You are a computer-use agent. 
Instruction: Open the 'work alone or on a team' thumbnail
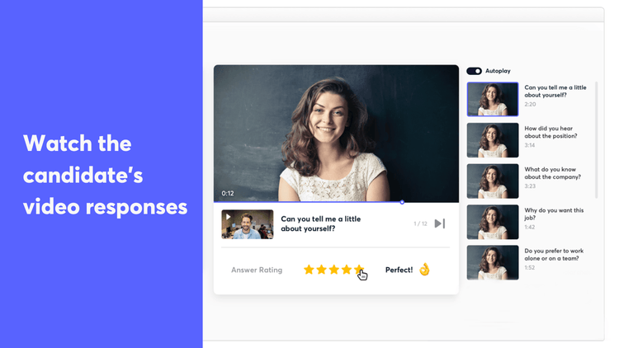click(492, 262)
